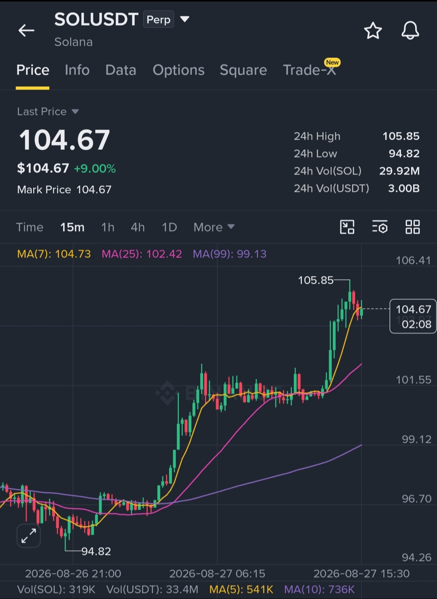Screen dimensions: 437x599
Task: Tap the Vol(SOL): 319K label
Action: point(56,589)
